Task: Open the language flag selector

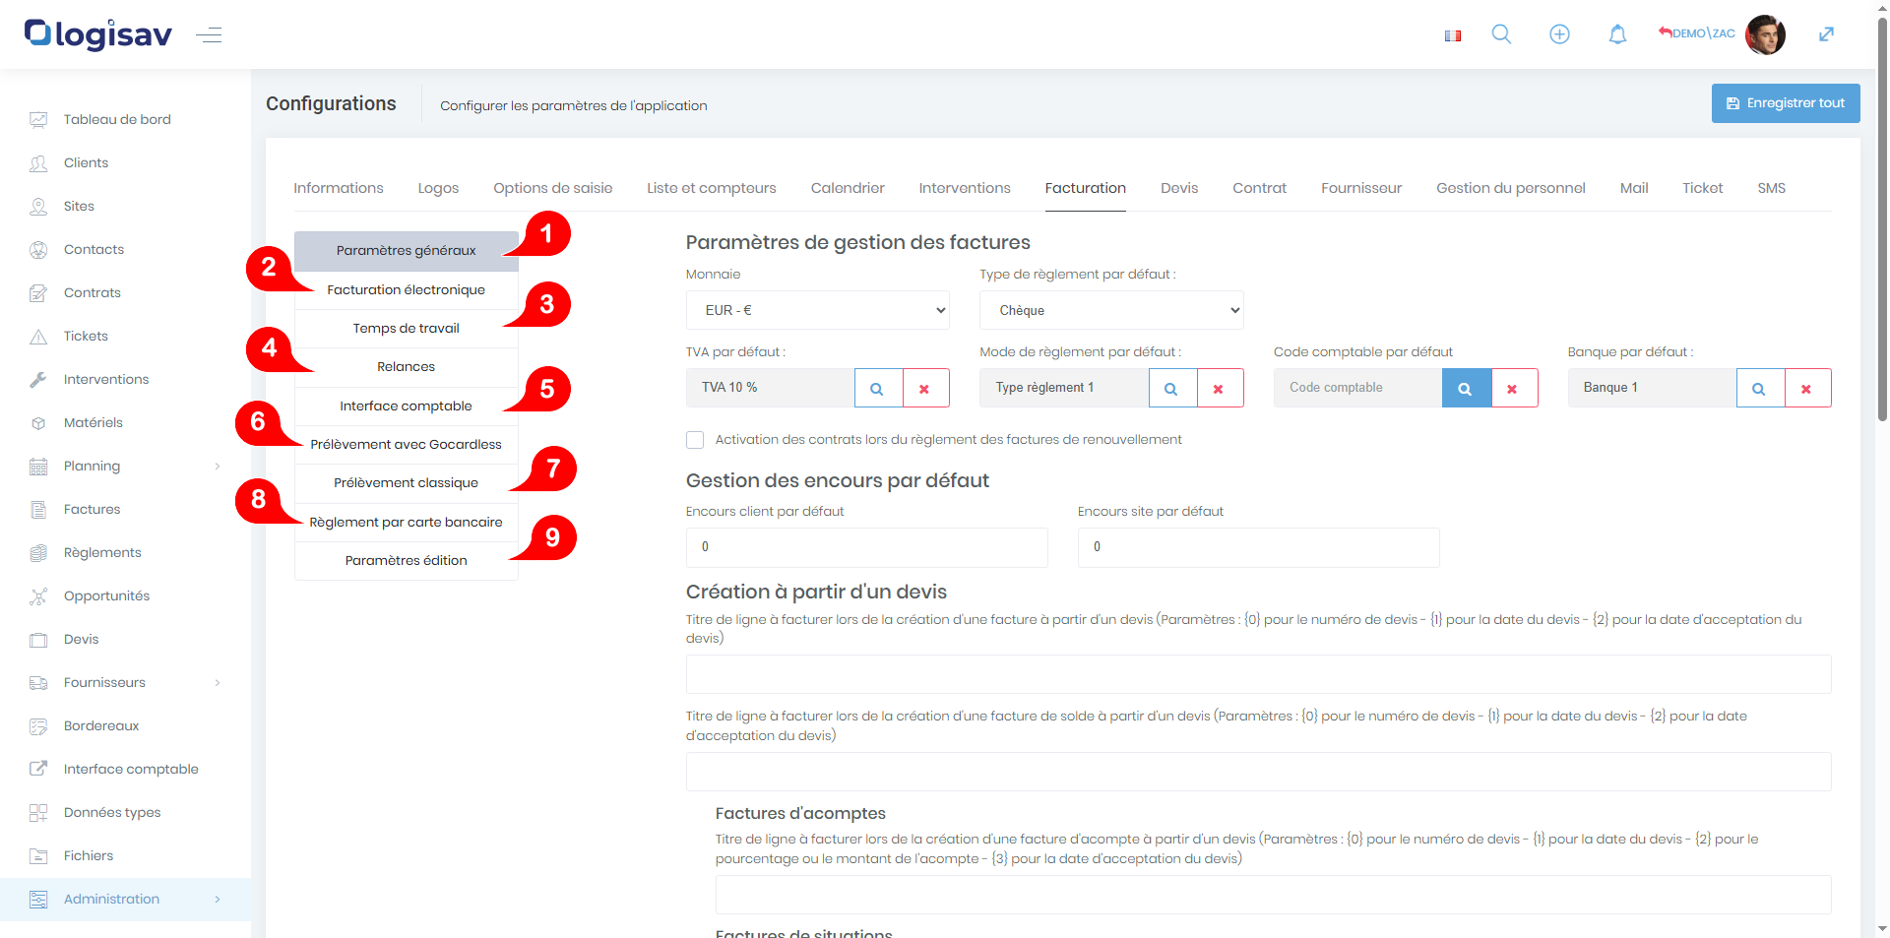Action: 1452,35
